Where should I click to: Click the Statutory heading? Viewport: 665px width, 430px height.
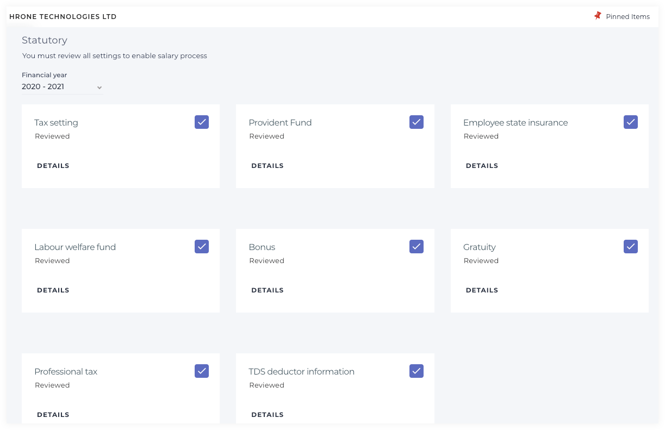(45, 40)
